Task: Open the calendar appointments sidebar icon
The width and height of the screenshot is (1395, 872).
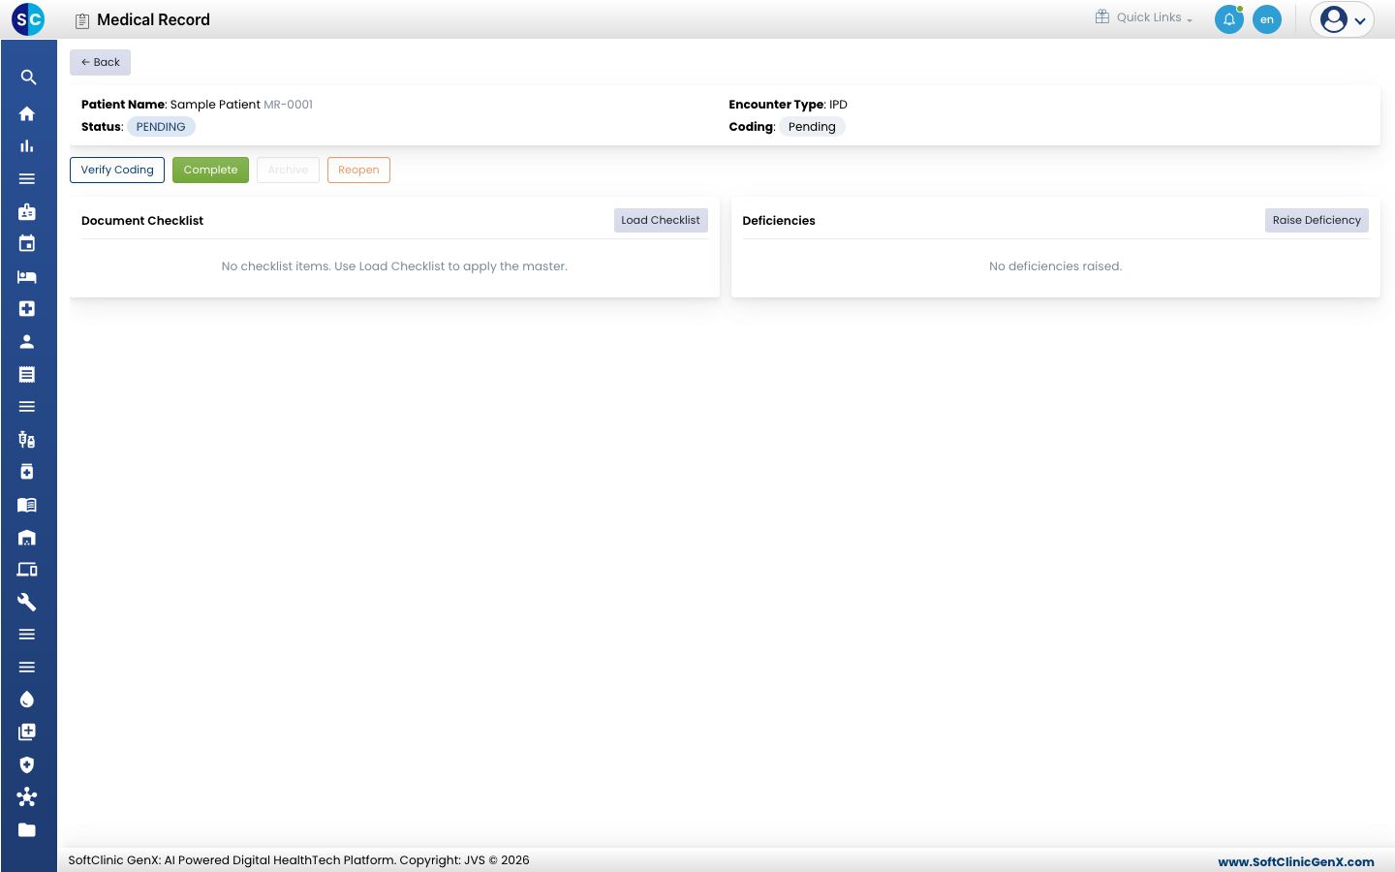Action: [27, 244]
